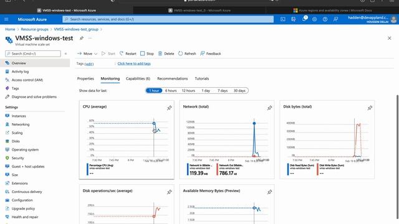Click the Stop button

(147, 54)
